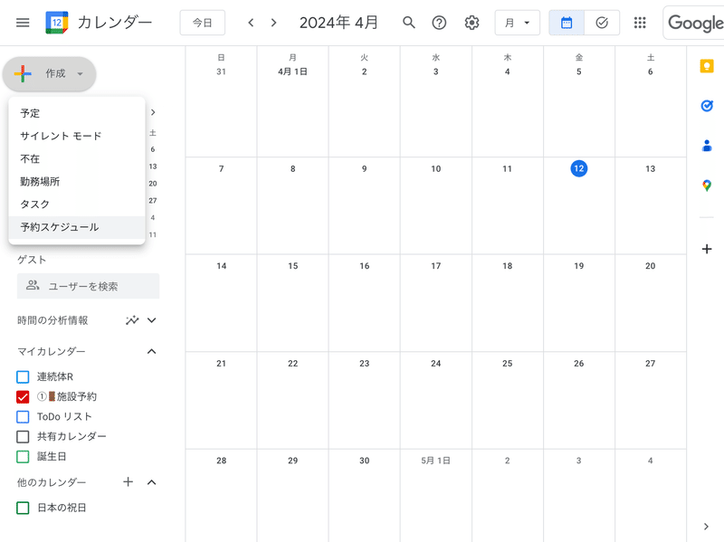This screenshot has width=724, height=542.
Task: Open the search magnifier
Action: pos(409,23)
